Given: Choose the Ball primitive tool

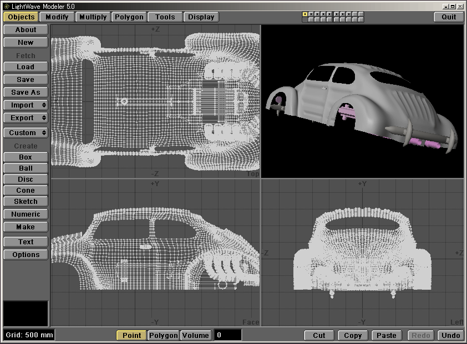Looking at the screenshot, I should click(26, 168).
